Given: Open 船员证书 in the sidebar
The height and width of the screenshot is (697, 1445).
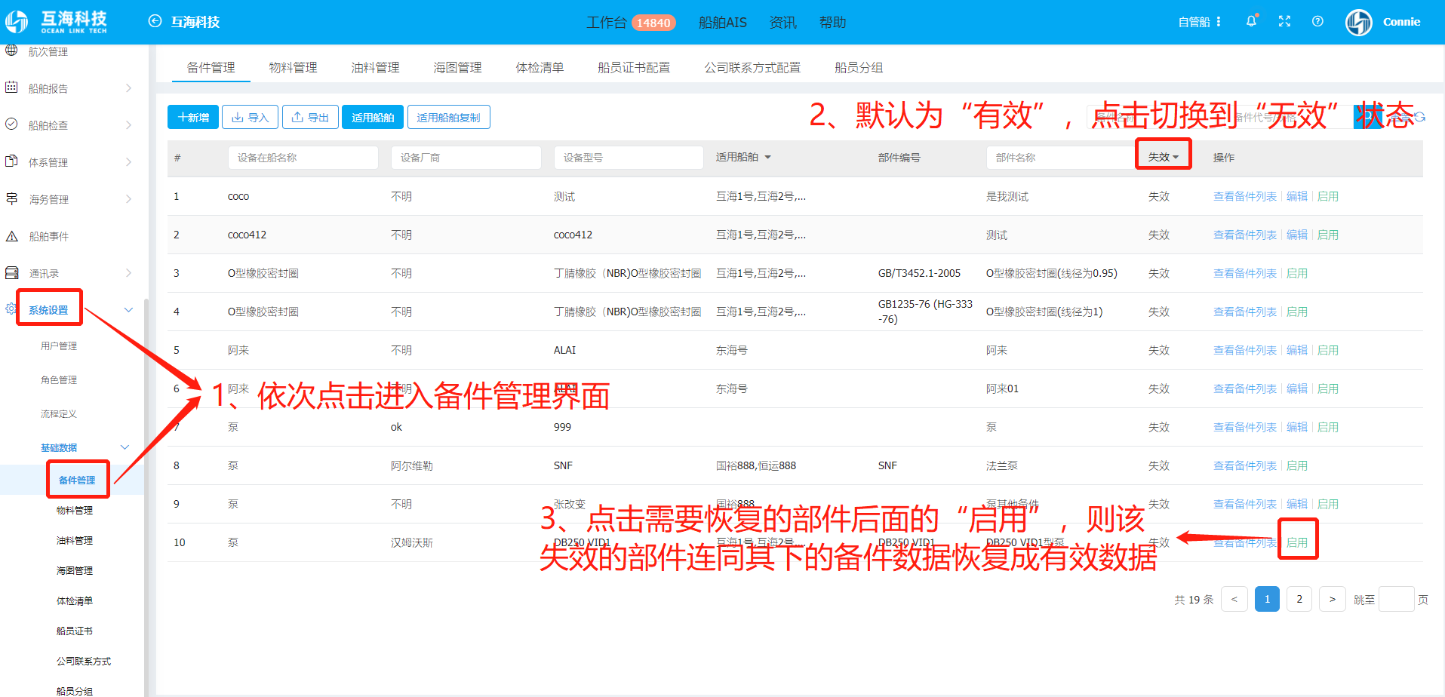Looking at the screenshot, I should point(75,631).
